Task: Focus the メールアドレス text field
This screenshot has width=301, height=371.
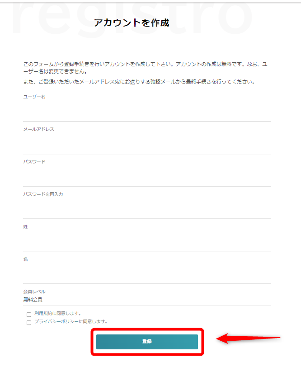Action: 147,144
